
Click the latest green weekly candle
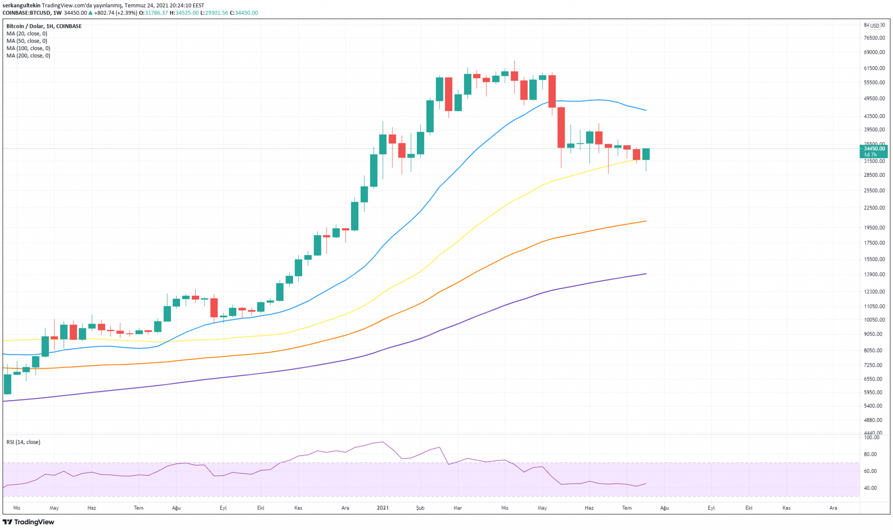click(646, 154)
